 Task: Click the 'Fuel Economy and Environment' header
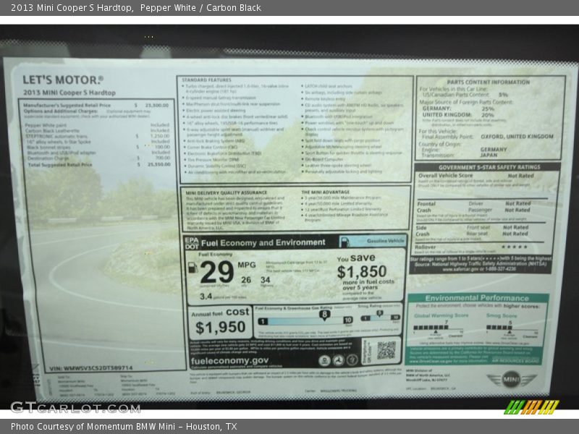click(263, 242)
